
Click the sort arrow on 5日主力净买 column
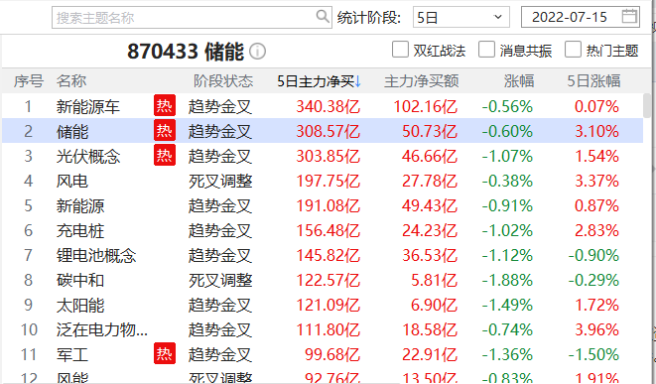point(358,81)
